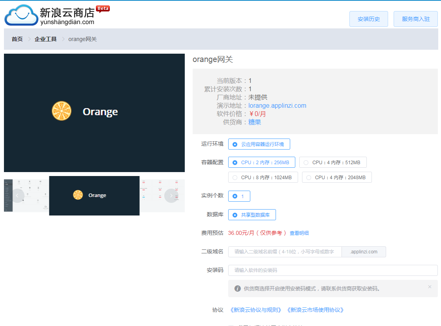Click the info icon in the install code notice
The image size is (441, 326).
(x=238, y=289)
